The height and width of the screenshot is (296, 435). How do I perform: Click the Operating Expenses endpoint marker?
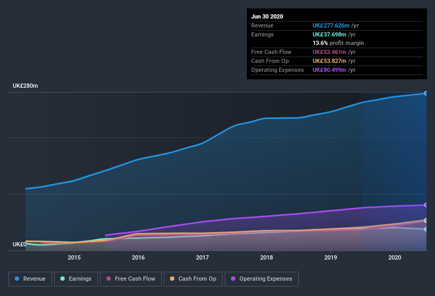pos(426,205)
